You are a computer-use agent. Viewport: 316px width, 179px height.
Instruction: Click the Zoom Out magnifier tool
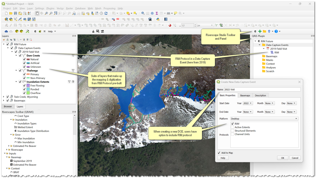click(x=51, y=13)
